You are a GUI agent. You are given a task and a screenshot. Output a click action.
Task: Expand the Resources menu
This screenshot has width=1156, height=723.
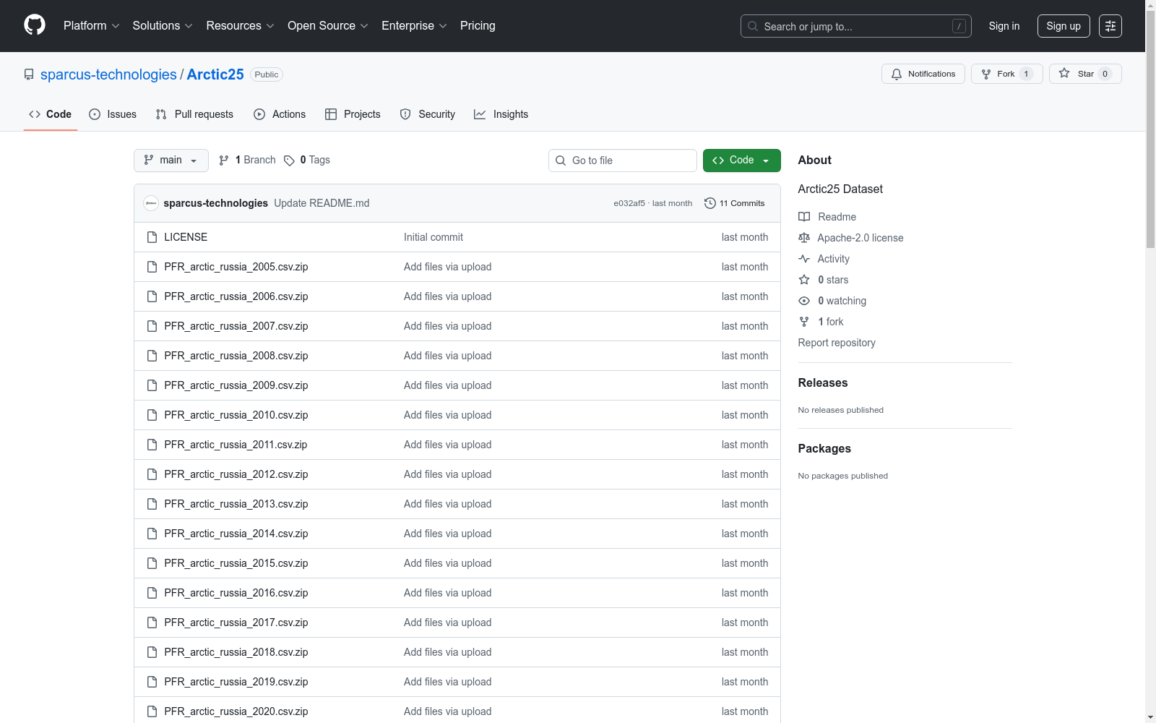coord(240,26)
